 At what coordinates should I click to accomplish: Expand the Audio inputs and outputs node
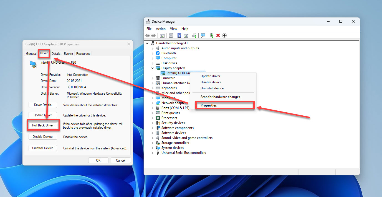coord(152,48)
